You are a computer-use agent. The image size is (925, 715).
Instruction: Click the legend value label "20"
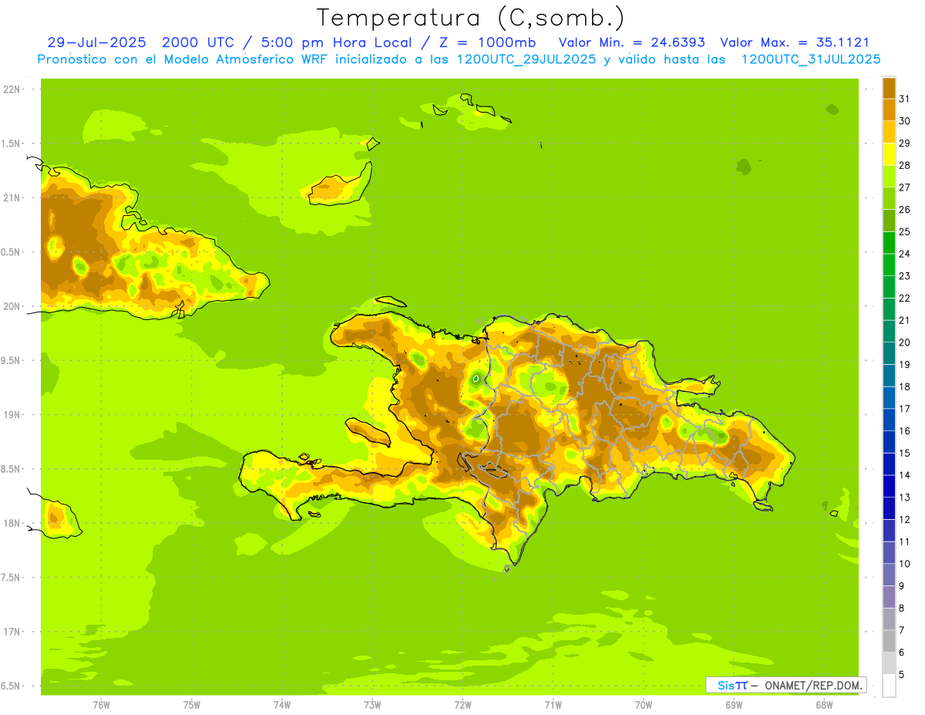[x=904, y=342]
